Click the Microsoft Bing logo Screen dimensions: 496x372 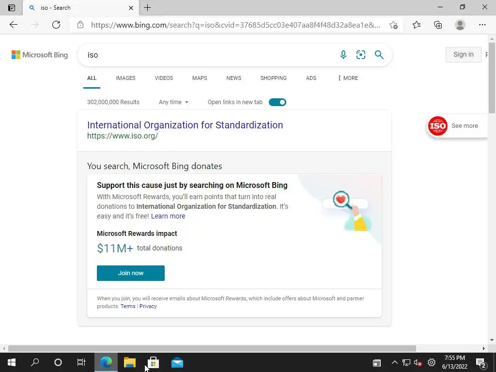[x=40, y=55]
